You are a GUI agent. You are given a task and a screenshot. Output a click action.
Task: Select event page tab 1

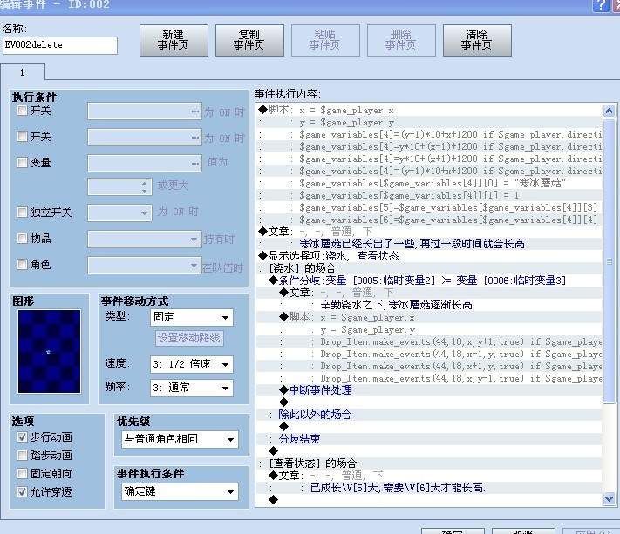(23, 72)
